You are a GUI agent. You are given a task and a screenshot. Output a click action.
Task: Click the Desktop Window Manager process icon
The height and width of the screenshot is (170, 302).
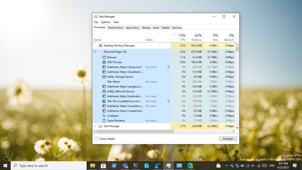(100, 46)
